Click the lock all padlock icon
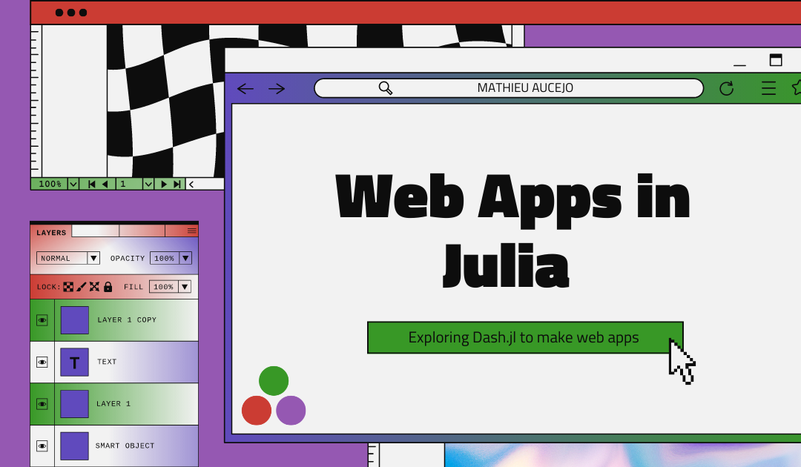 pyautogui.click(x=108, y=287)
